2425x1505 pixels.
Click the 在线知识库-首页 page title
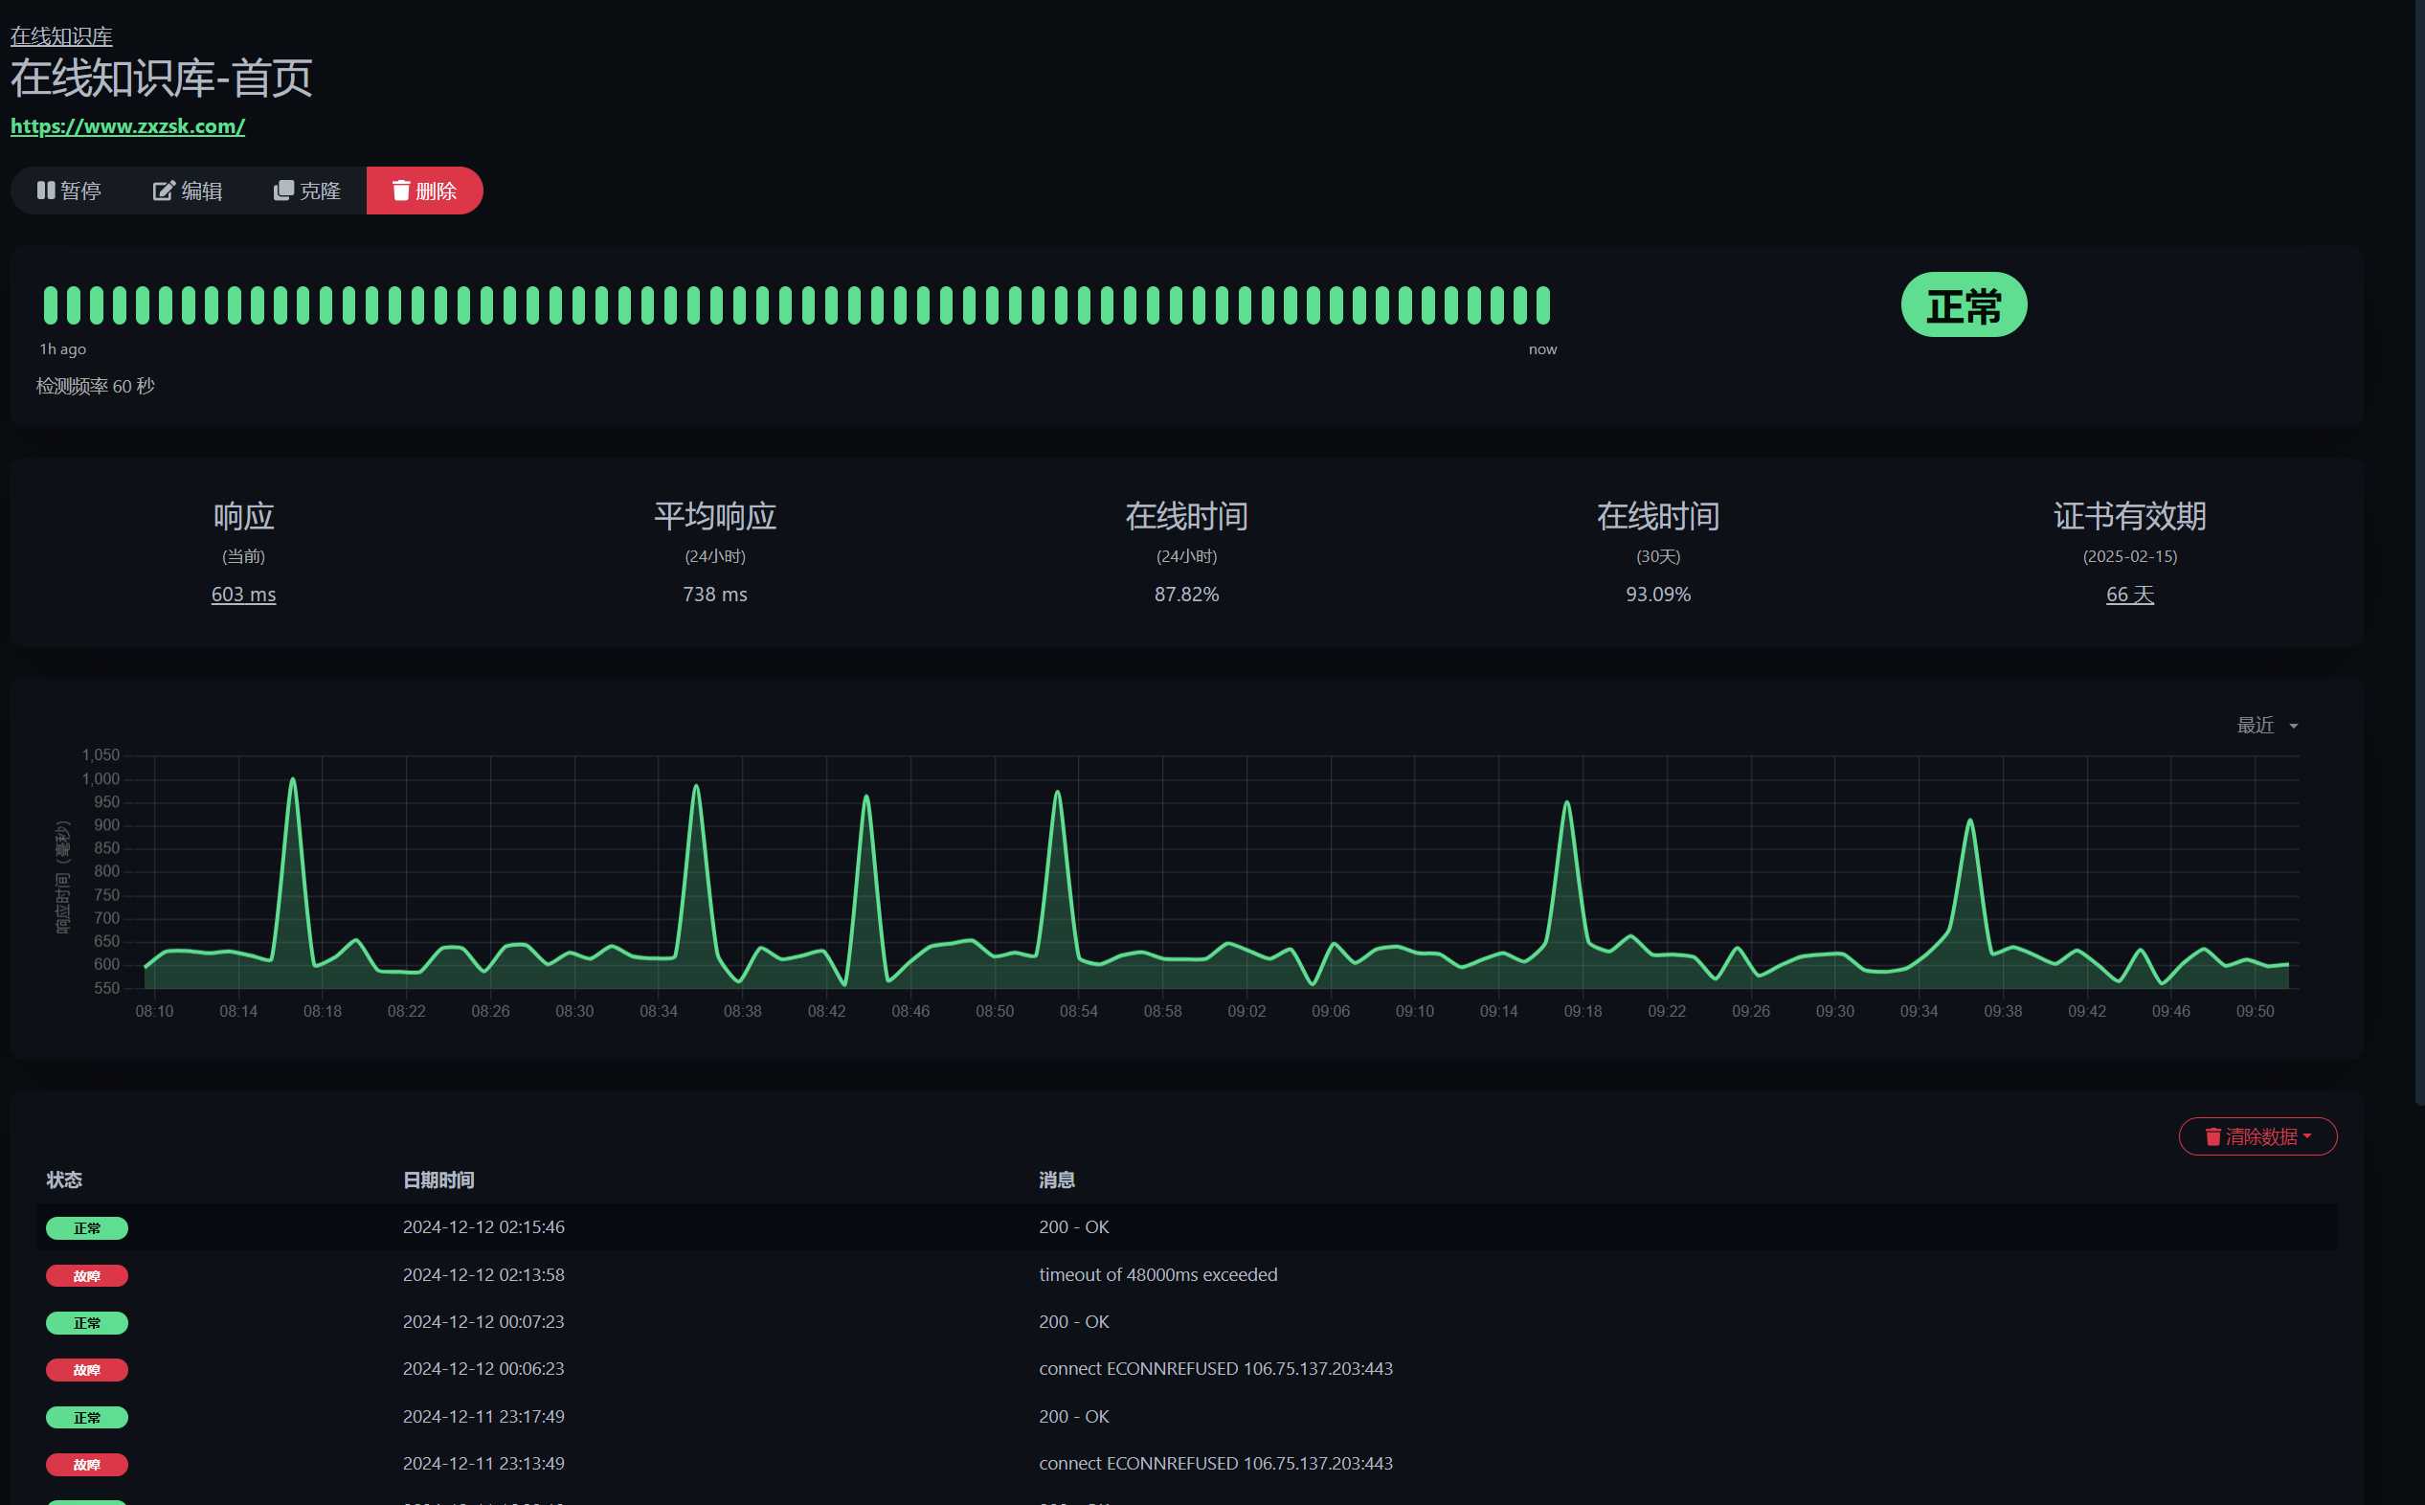tap(161, 78)
